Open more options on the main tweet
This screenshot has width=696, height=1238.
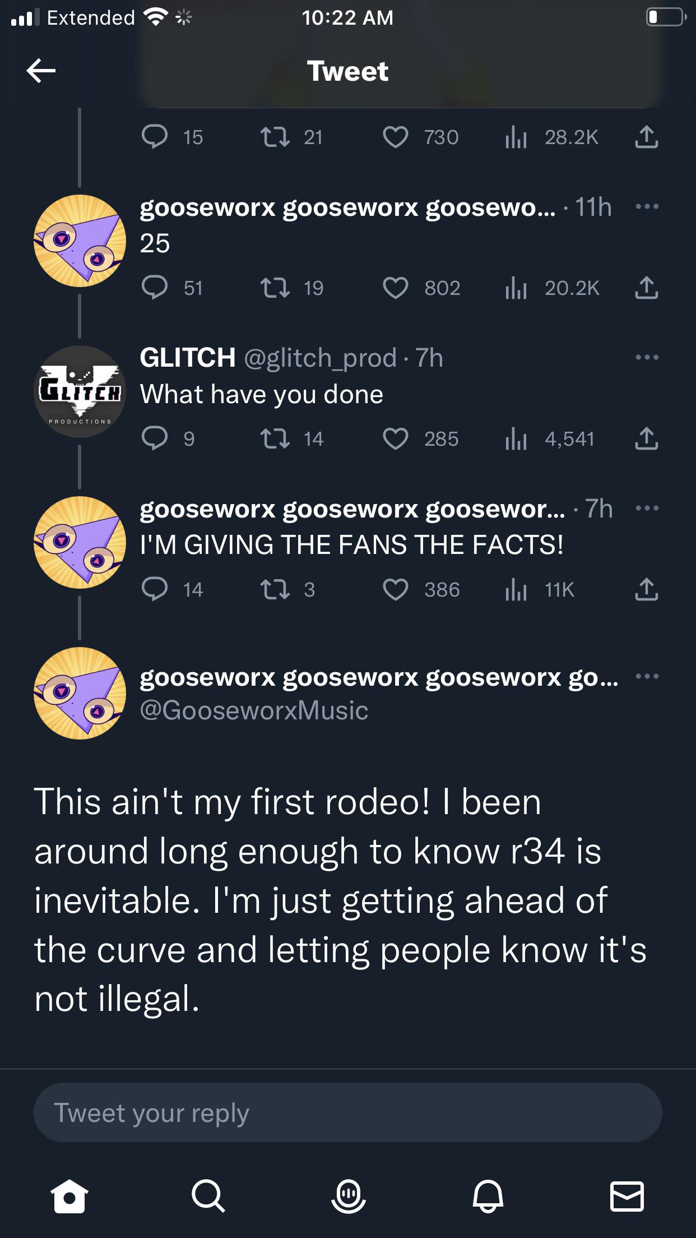tap(647, 676)
